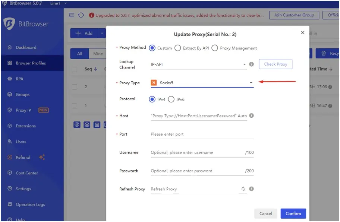Switch to the Mine tab
Screen dimensions: 340x222
point(97,53)
